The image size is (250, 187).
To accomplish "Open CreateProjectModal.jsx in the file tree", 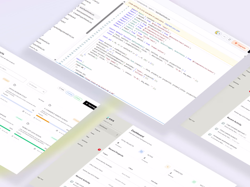I will (82, 18).
